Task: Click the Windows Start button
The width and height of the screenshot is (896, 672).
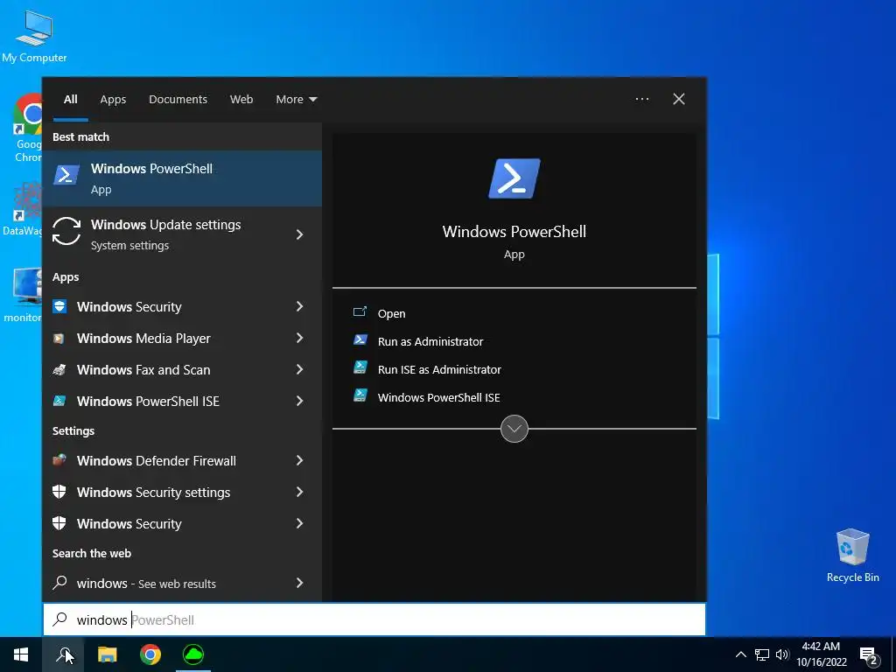Action: (x=21, y=654)
